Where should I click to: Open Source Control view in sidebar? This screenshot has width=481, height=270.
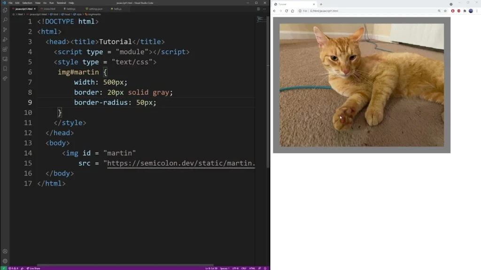(x=5, y=30)
